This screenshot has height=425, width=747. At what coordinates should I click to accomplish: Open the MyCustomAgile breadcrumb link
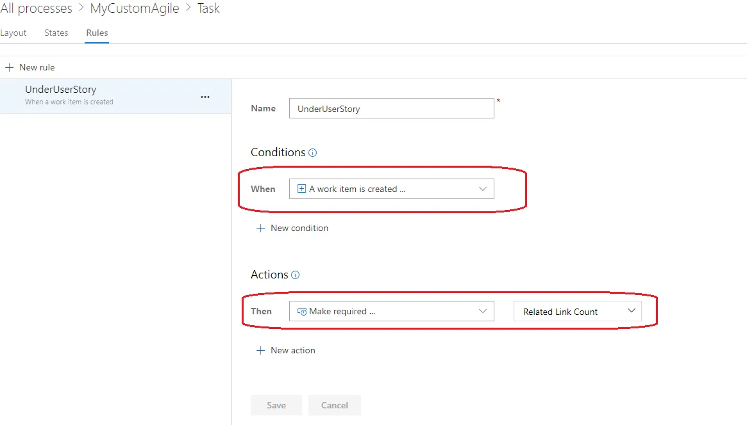coord(135,8)
